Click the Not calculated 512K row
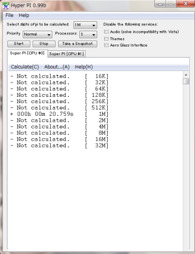This screenshot has height=254, width=195. (x=59, y=107)
